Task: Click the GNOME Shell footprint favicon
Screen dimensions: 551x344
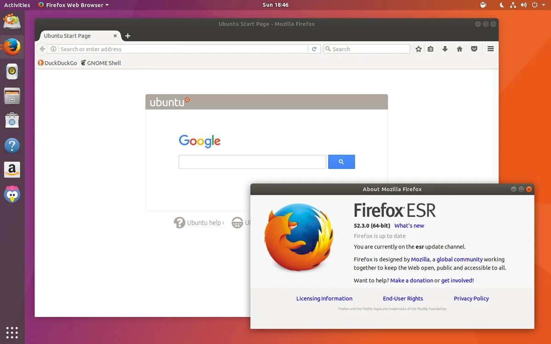Action: (x=83, y=63)
